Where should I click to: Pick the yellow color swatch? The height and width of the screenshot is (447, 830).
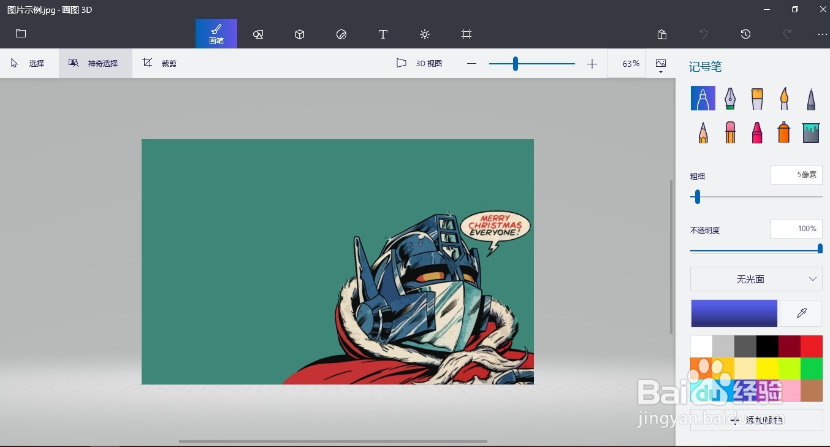767,369
